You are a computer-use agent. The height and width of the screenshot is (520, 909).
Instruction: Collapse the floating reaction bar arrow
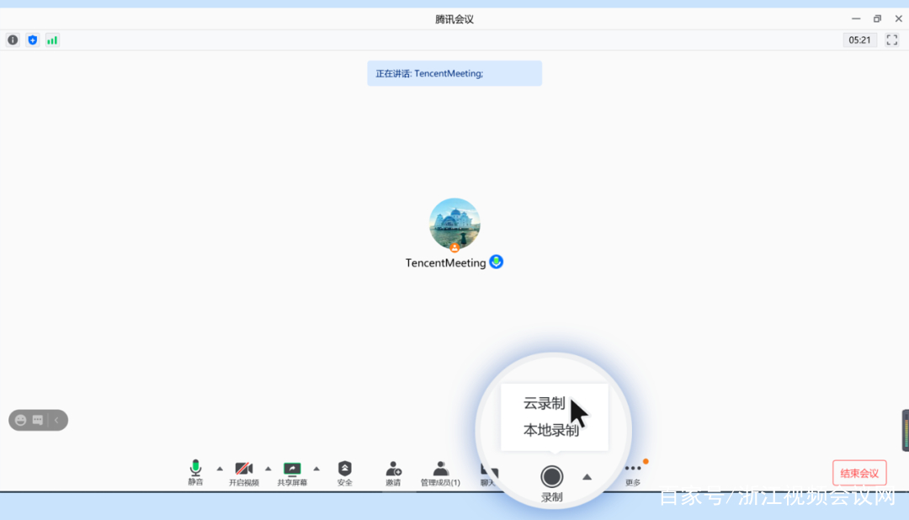(57, 420)
